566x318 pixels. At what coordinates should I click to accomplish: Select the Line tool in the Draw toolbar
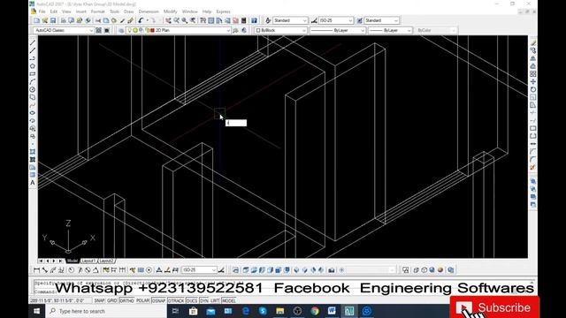33,42
